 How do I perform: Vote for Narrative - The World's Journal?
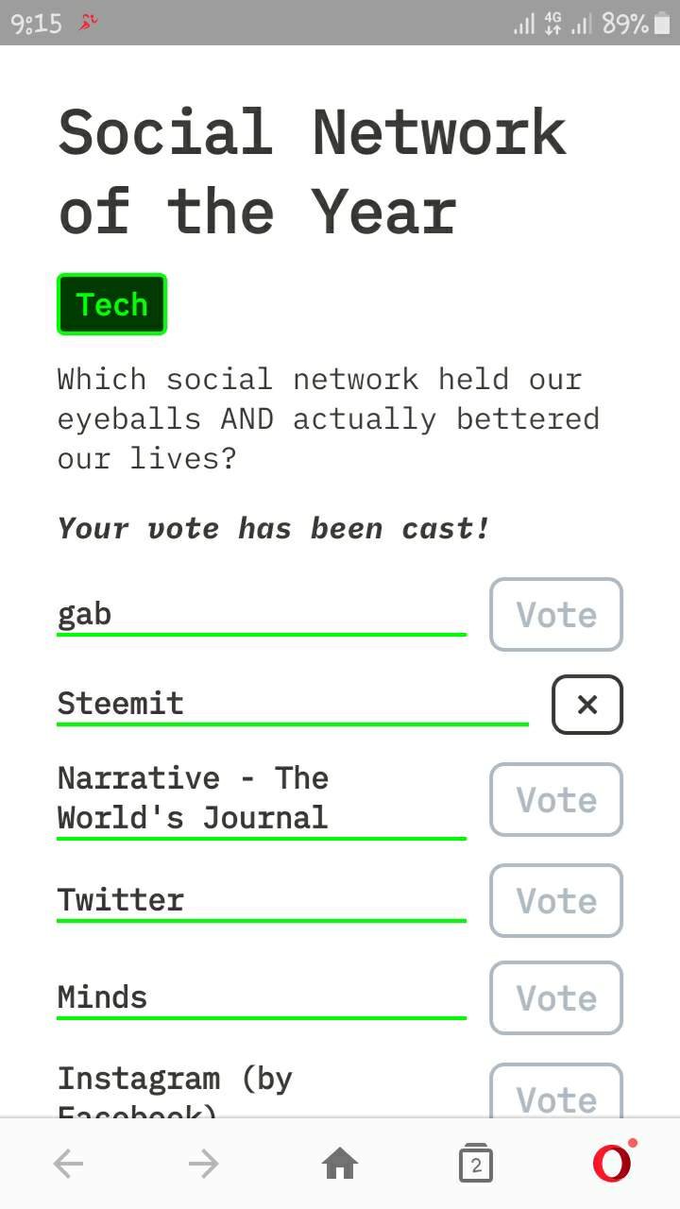tap(556, 800)
